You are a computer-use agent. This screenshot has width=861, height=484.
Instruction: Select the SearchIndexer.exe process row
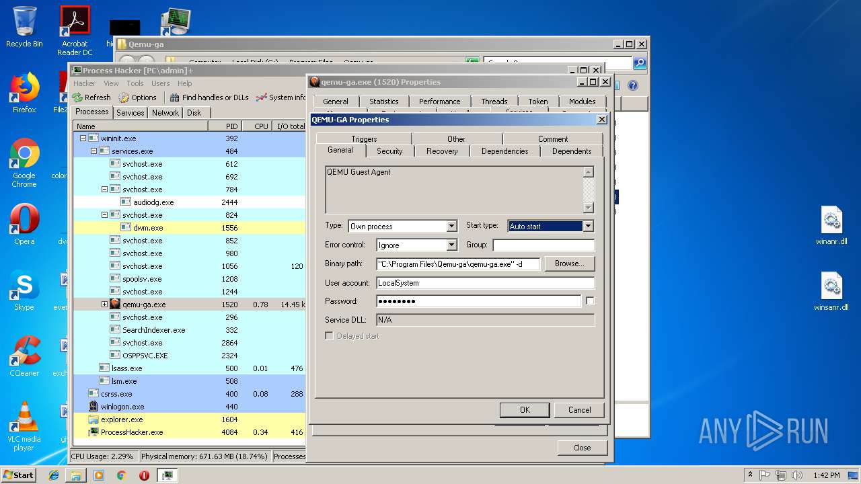[x=189, y=329]
